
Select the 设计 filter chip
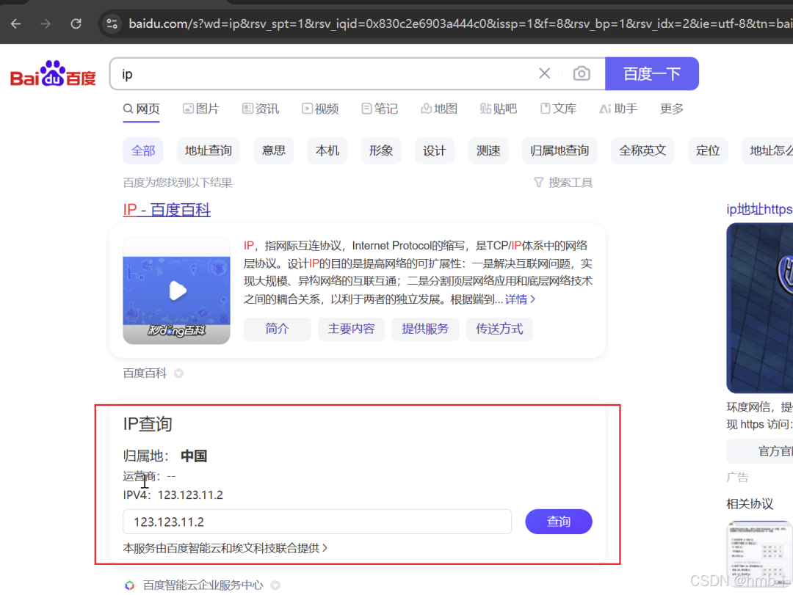pos(435,150)
